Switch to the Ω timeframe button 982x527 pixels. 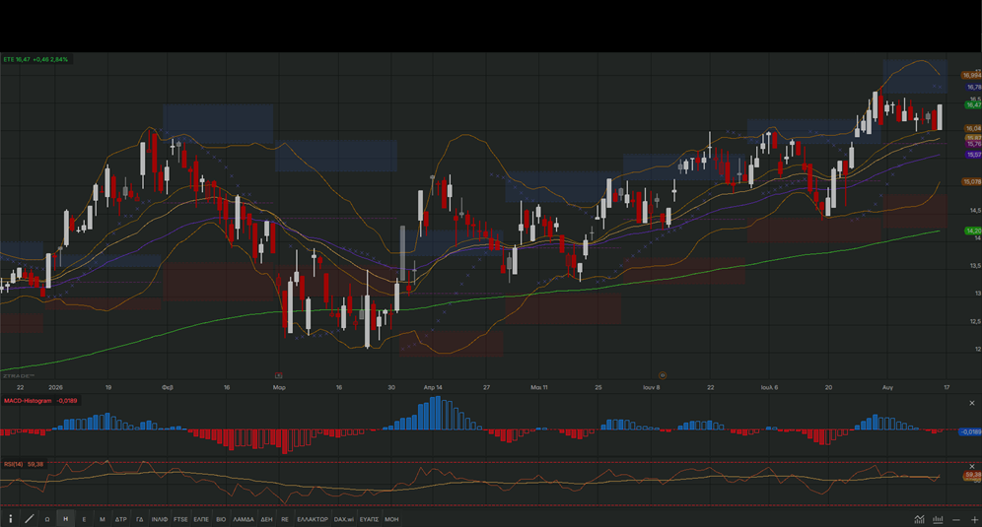[47, 519]
